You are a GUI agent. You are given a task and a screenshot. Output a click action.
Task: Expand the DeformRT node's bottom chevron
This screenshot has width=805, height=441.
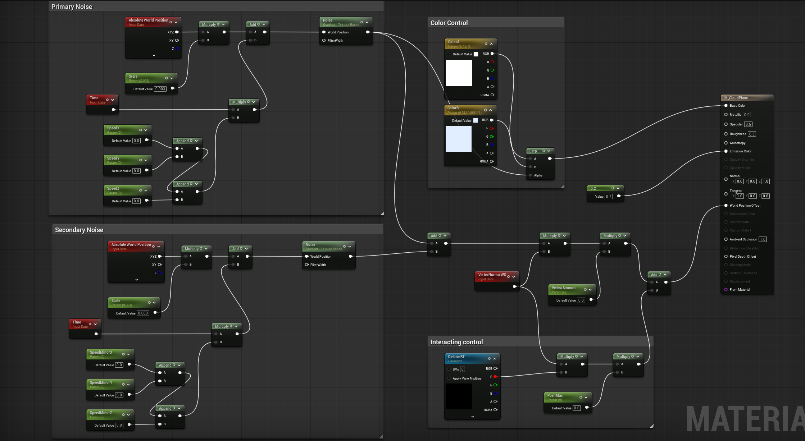pyautogui.click(x=473, y=416)
